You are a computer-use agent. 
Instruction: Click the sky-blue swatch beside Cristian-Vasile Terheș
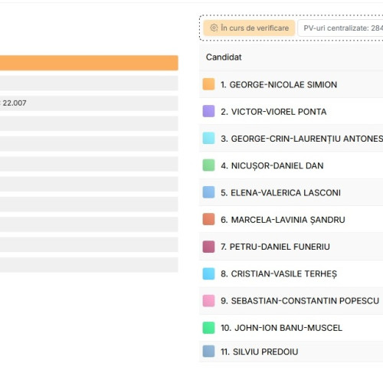coord(208,273)
